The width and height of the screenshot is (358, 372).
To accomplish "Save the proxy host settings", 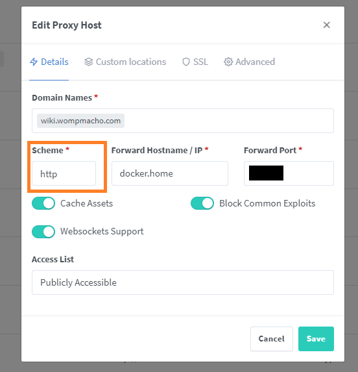I will [x=316, y=339].
